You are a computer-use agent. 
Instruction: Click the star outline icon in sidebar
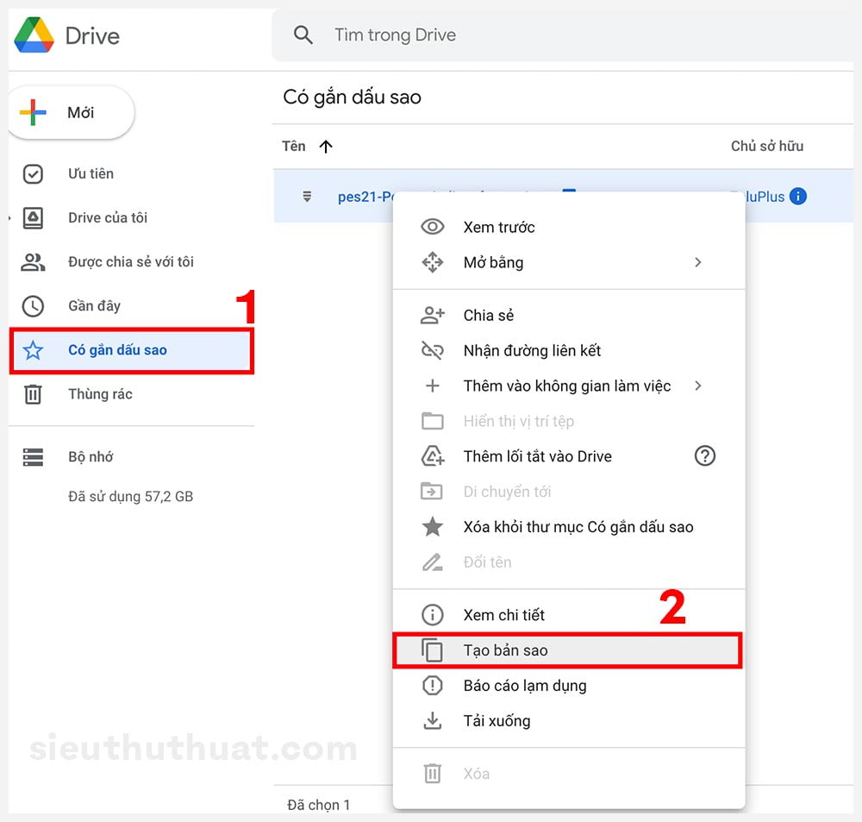pyautogui.click(x=33, y=350)
